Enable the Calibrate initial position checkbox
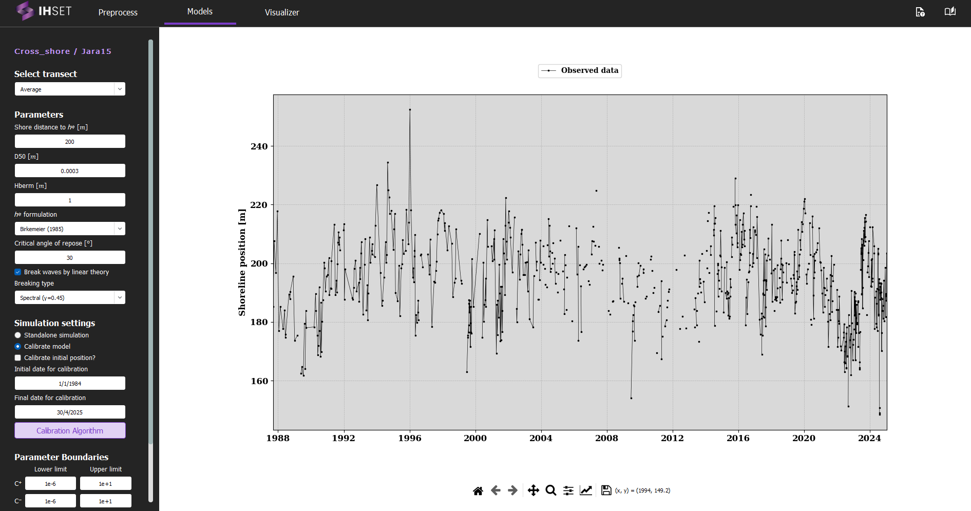Image resolution: width=971 pixels, height=511 pixels. [17, 357]
